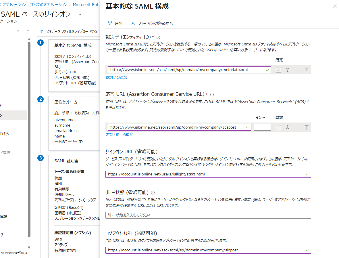Click 応答 URL の追加 link
The image size is (339, 258).
click(119, 135)
